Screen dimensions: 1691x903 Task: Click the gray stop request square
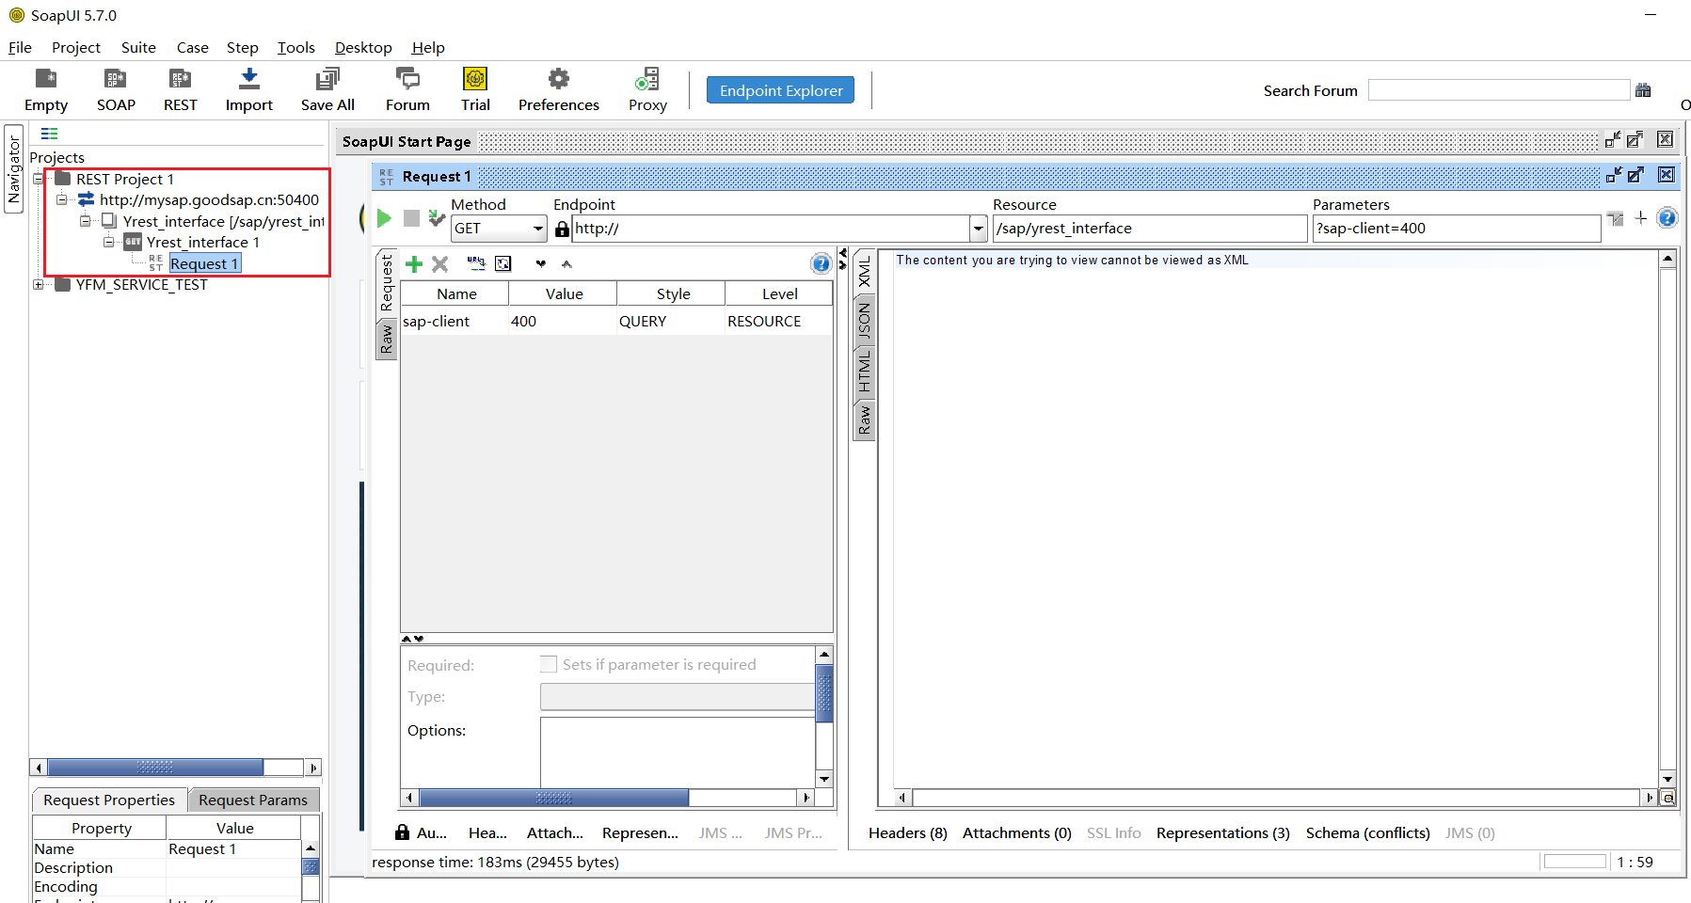(x=411, y=218)
